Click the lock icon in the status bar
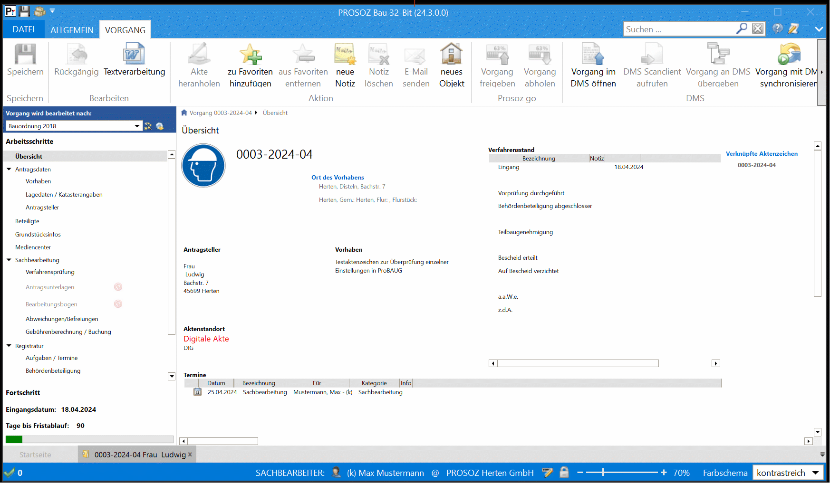This screenshot has height=483, width=830. pyautogui.click(x=564, y=473)
